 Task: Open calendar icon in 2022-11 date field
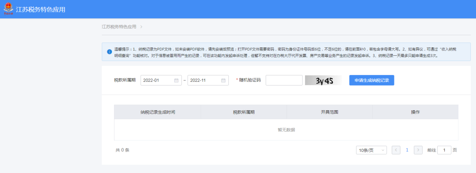click(x=223, y=80)
